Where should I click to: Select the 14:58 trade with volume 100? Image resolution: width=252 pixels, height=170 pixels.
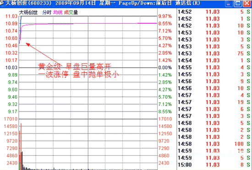(x=214, y=144)
